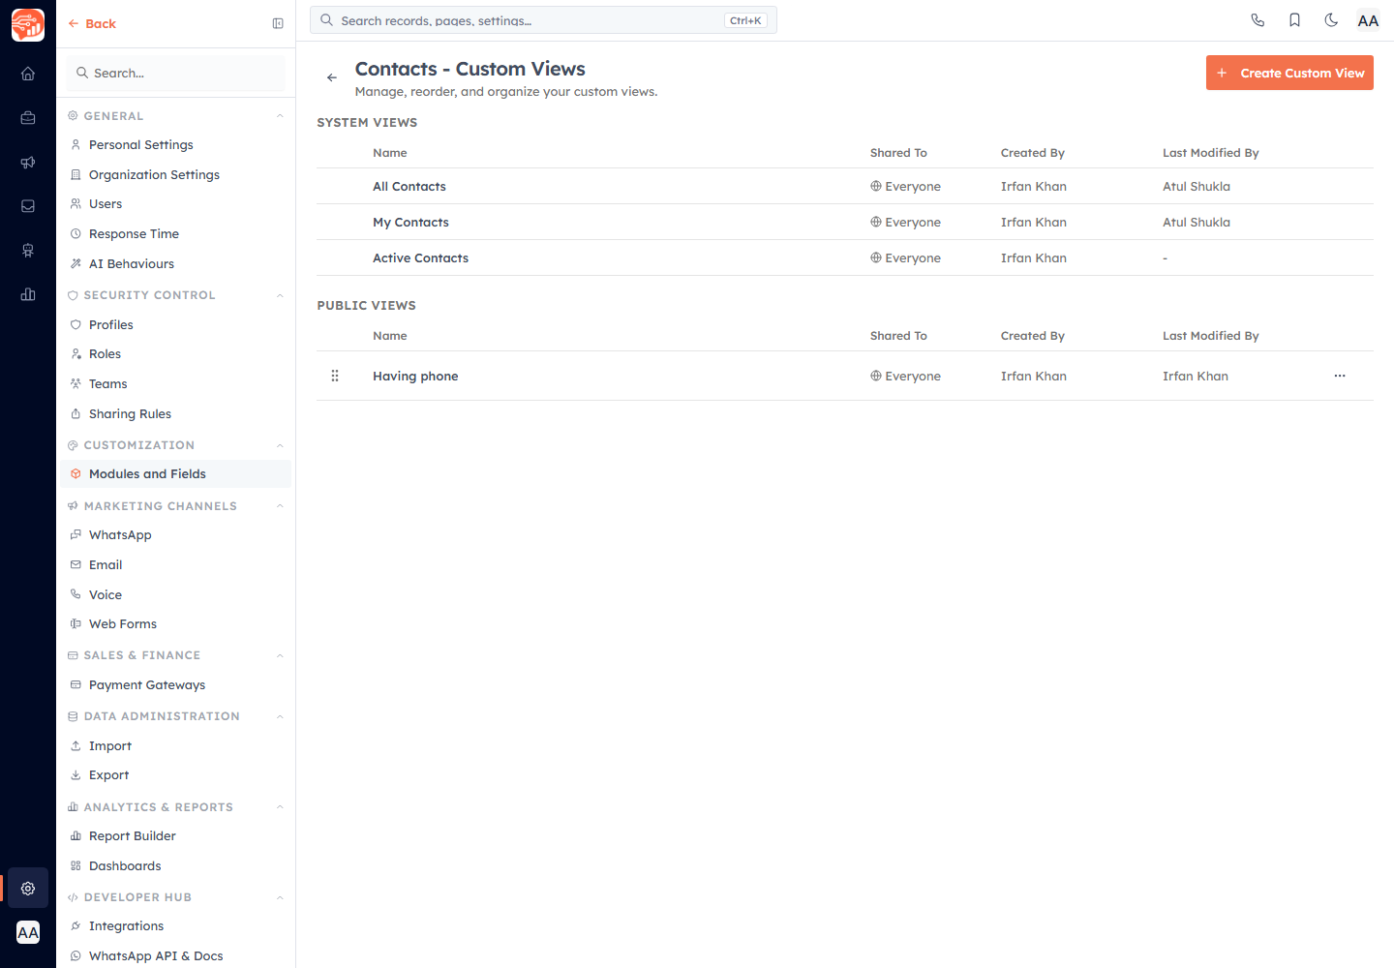This screenshot has height=968, width=1394.
Task: Open Profiles under Security Control
Action: (176, 324)
